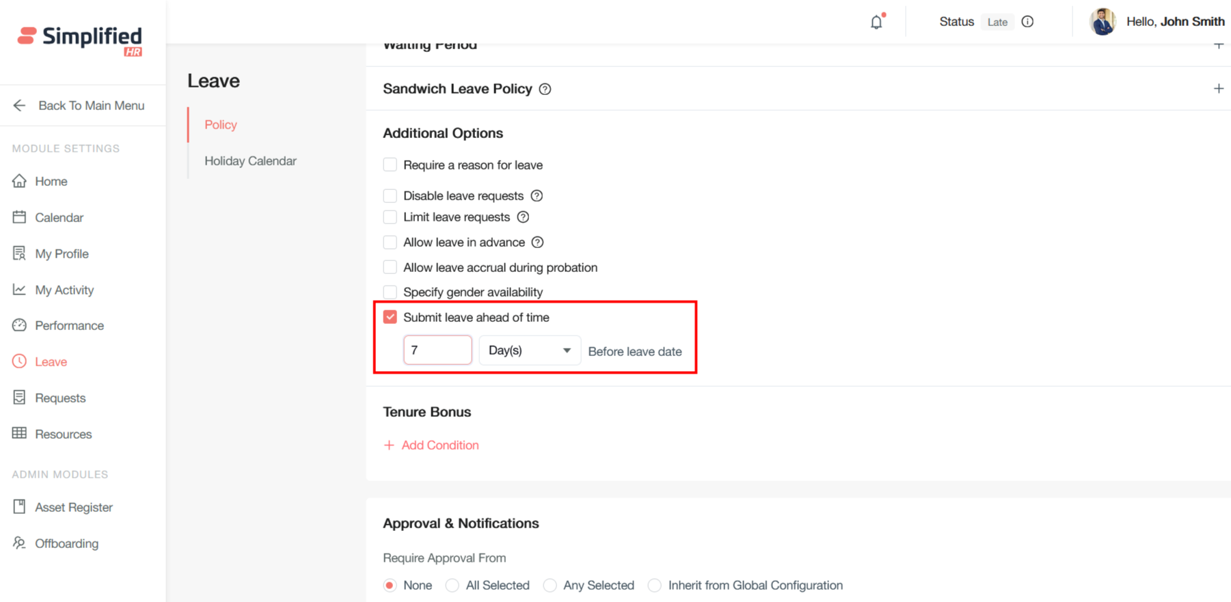Expand the Waiting Period section
Viewport: 1231px width, 602px height.
(1218, 46)
